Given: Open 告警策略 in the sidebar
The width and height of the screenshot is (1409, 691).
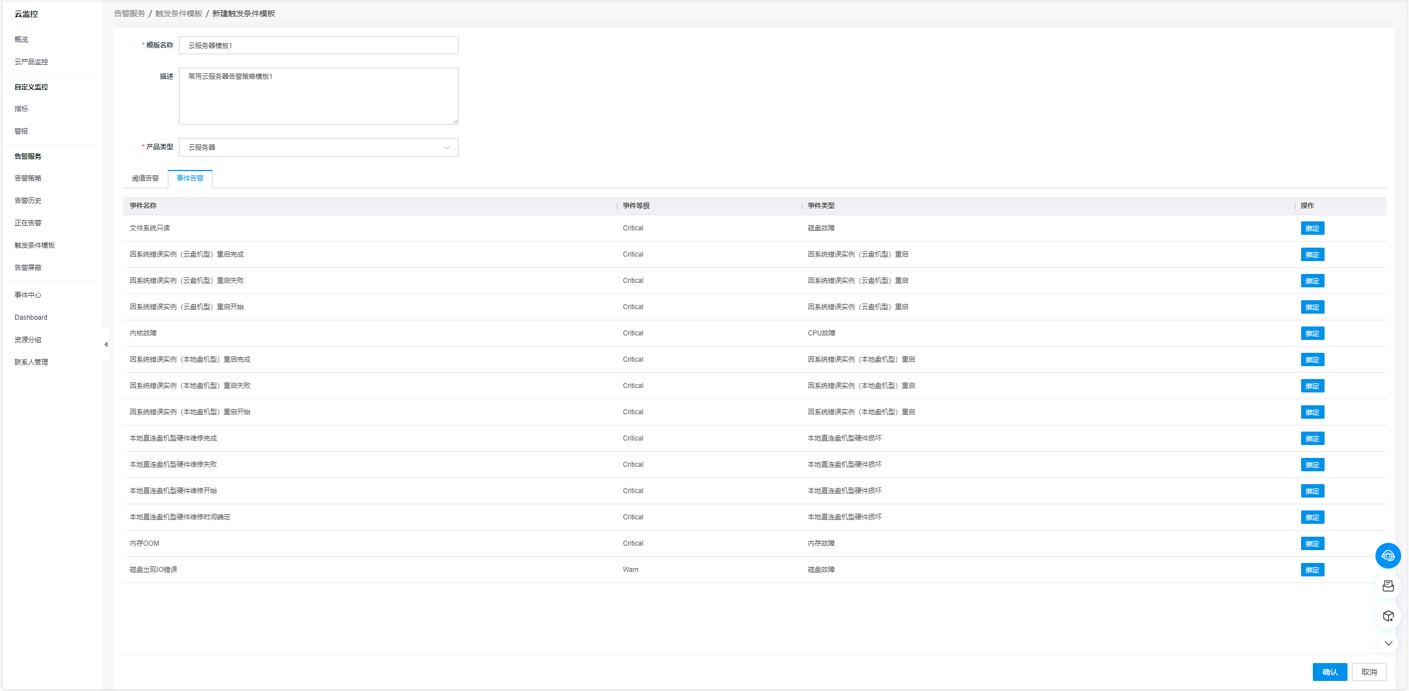Looking at the screenshot, I should [x=28, y=178].
